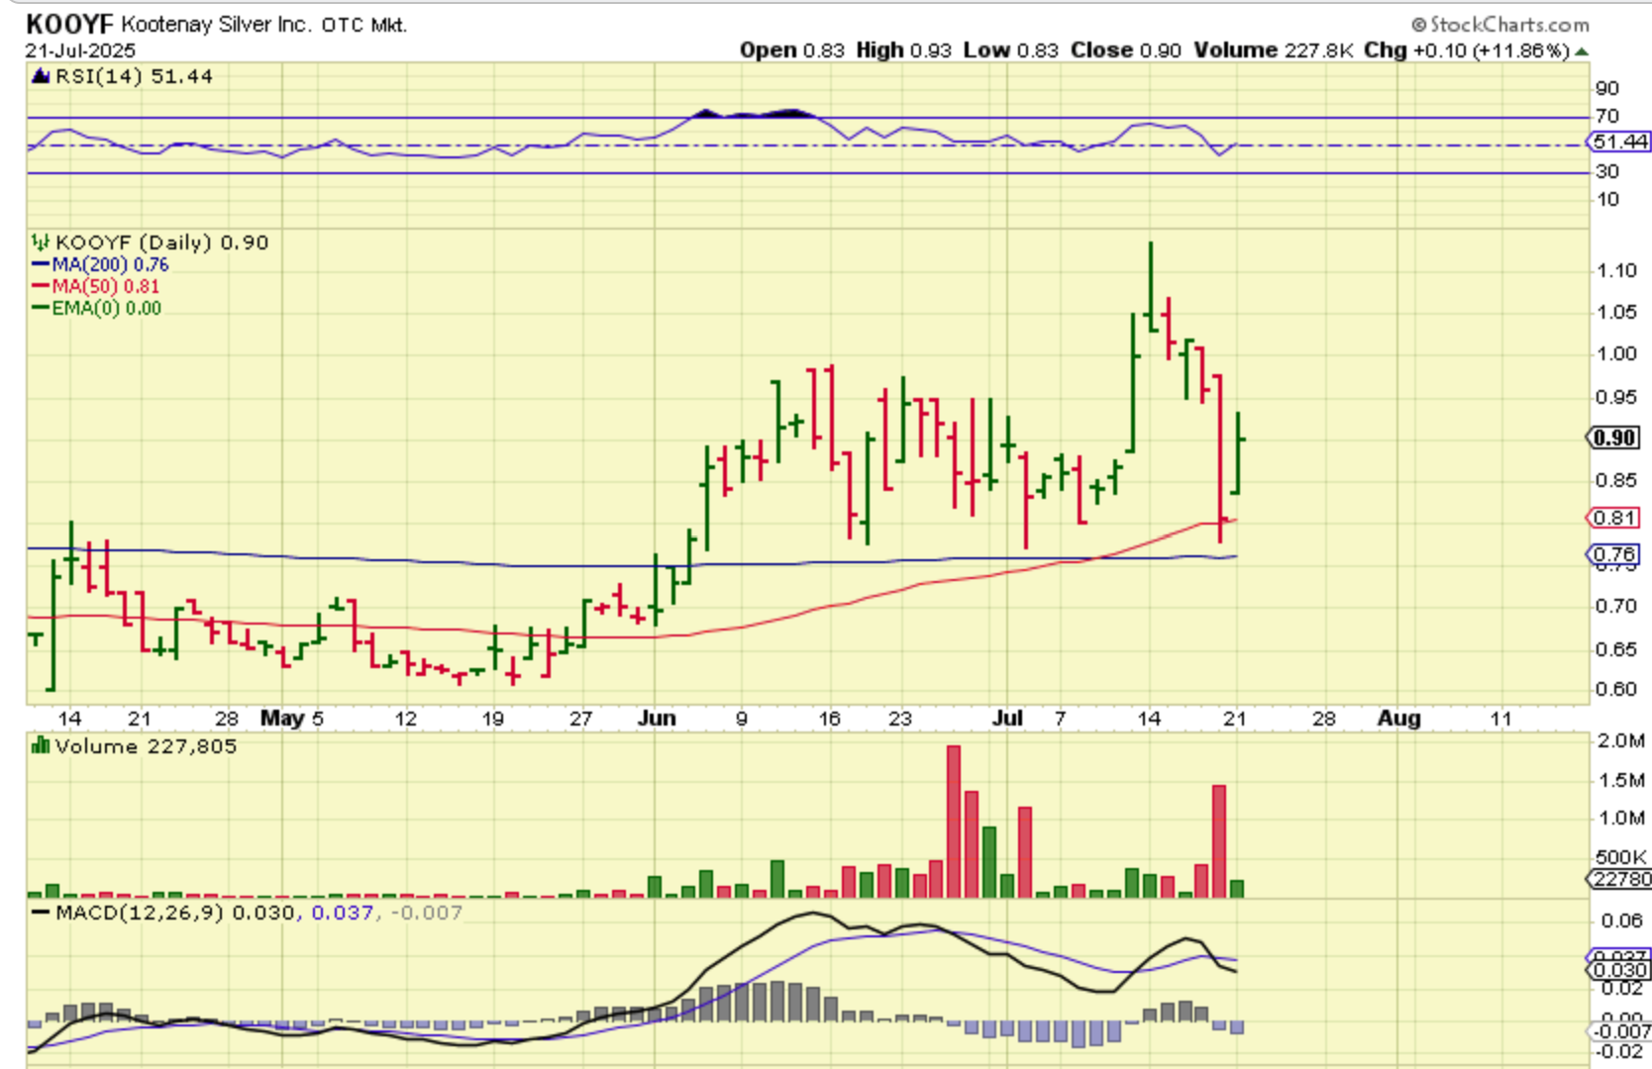Click the Close 0.90 value in header
The width and height of the screenshot is (1652, 1069).
1126,50
